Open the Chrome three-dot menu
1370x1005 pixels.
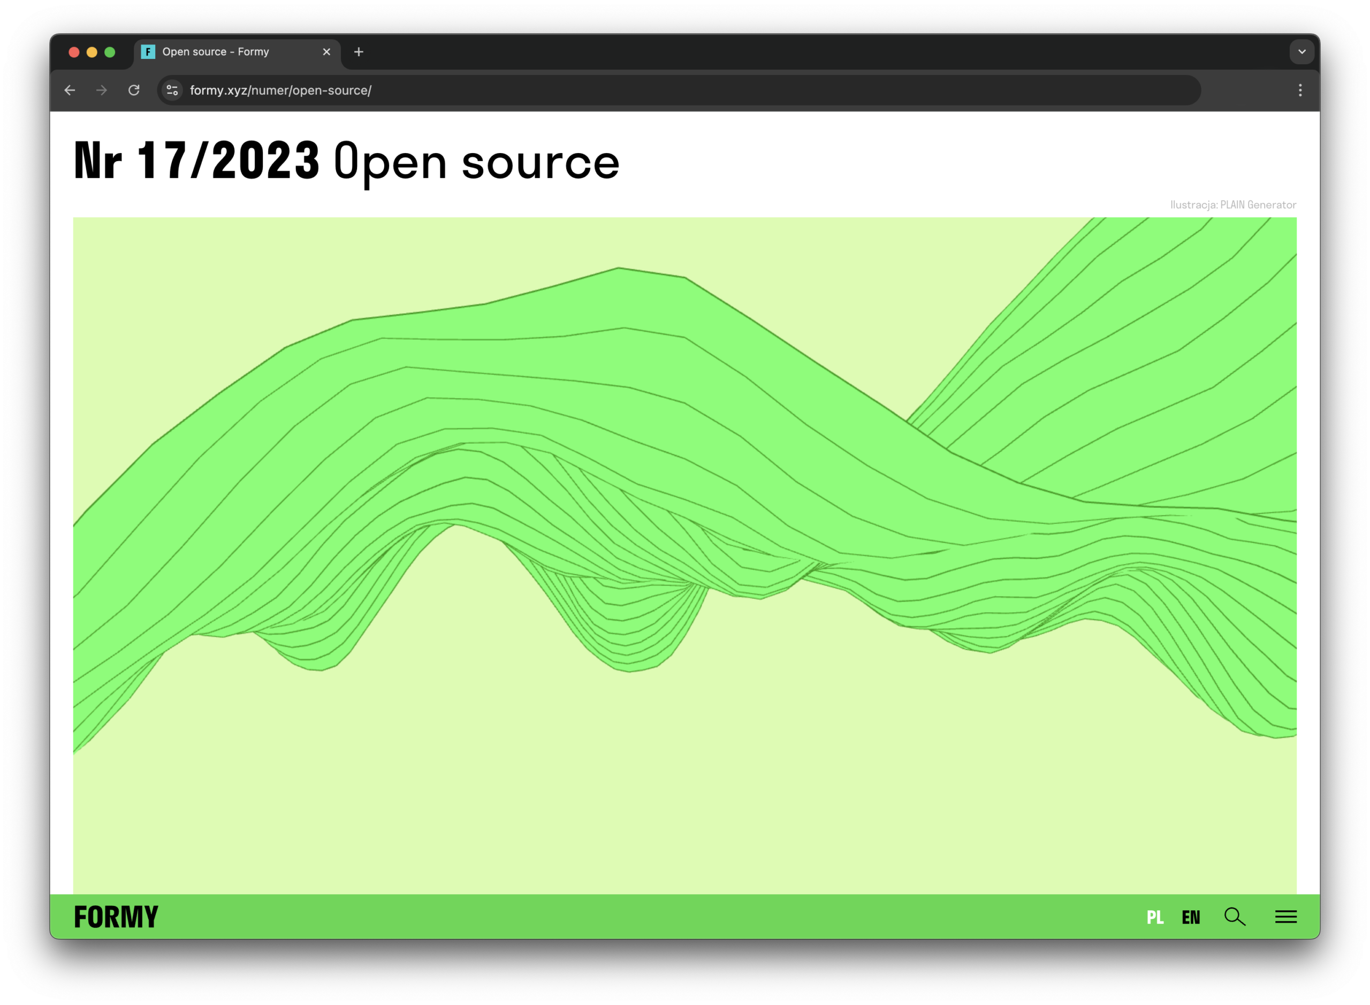[x=1300, y=90]
